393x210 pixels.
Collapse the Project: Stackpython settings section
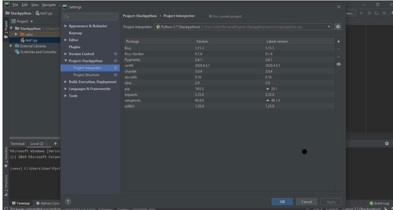click(x=66, y=61)
